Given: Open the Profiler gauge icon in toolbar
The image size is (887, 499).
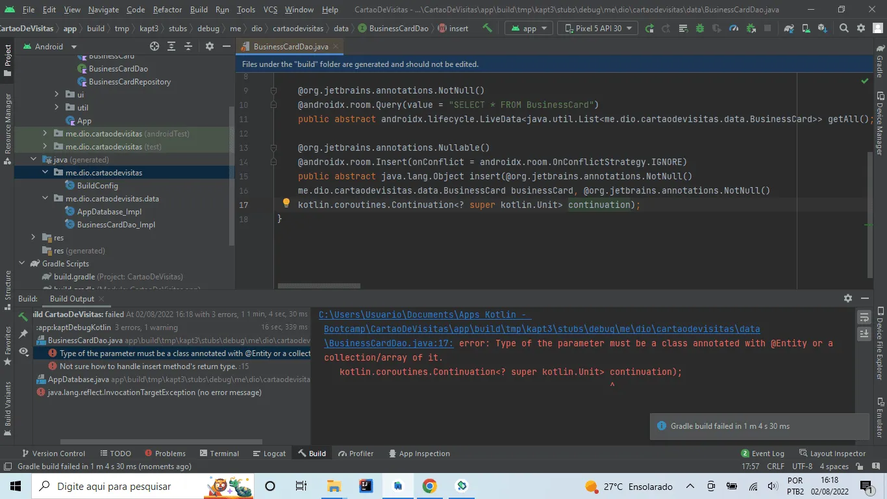Looking at the screenshot, I should coord(734,28).
